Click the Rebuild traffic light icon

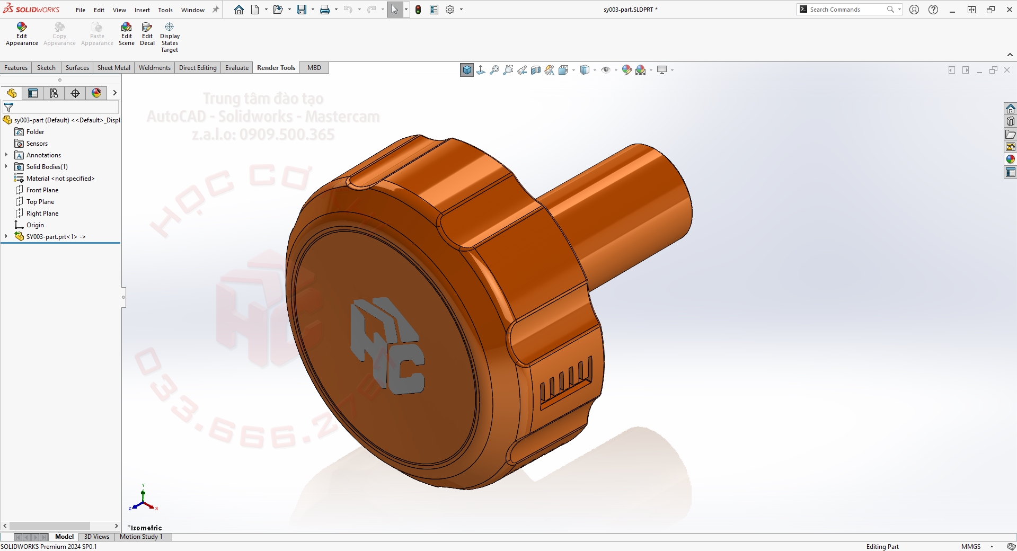coord(418,10)
